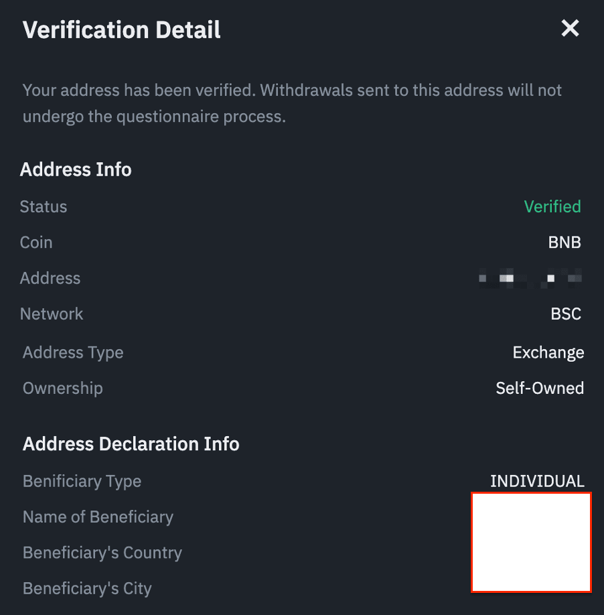Click the Ownership field label
Screen dimensions: 604x615
[63, 388]
